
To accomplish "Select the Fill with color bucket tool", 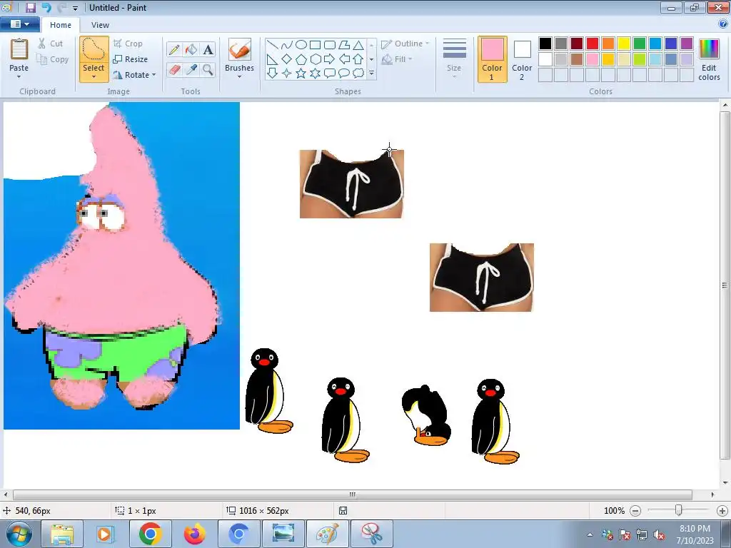I will click(x=191, y=49).
